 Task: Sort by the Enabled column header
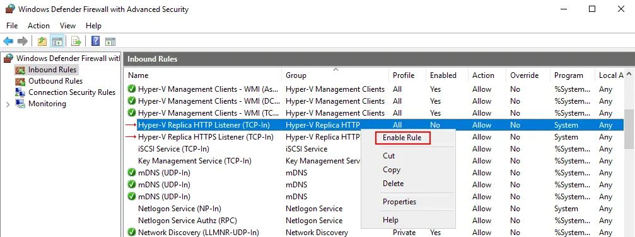pos(443,75)
